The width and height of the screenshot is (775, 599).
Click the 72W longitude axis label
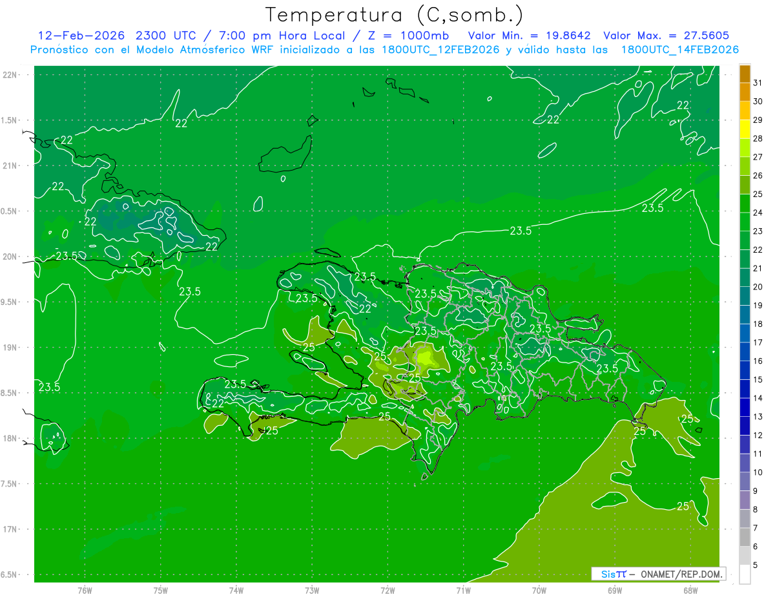(x=388, y=590)
